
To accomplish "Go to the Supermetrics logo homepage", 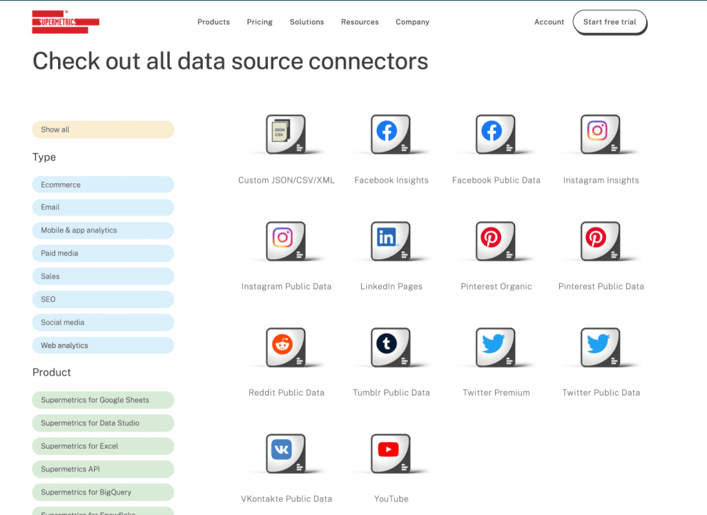I will pyautogui.click(x=66, y=22).
